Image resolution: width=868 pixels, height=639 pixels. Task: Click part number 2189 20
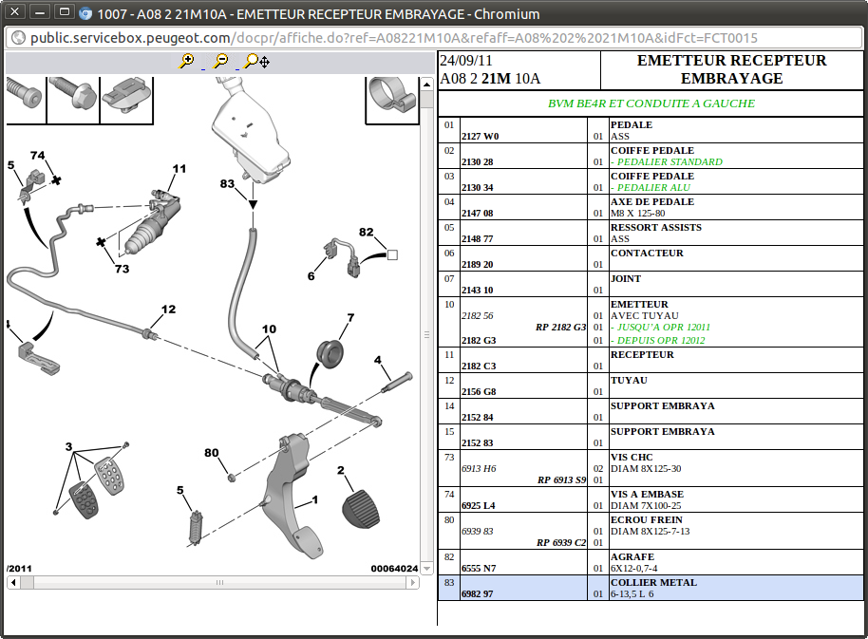[477, 264]
